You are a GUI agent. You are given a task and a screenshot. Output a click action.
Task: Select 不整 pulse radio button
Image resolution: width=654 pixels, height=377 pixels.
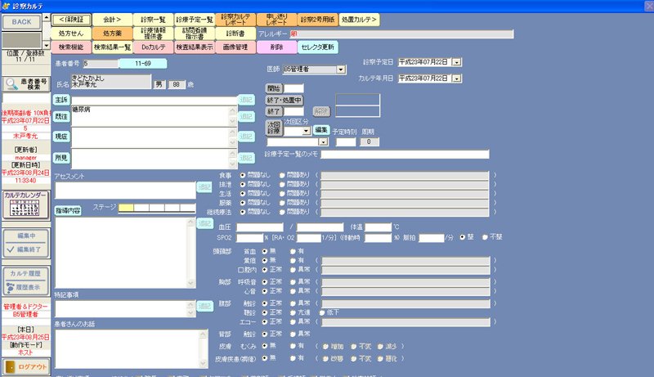coord(485,237)
